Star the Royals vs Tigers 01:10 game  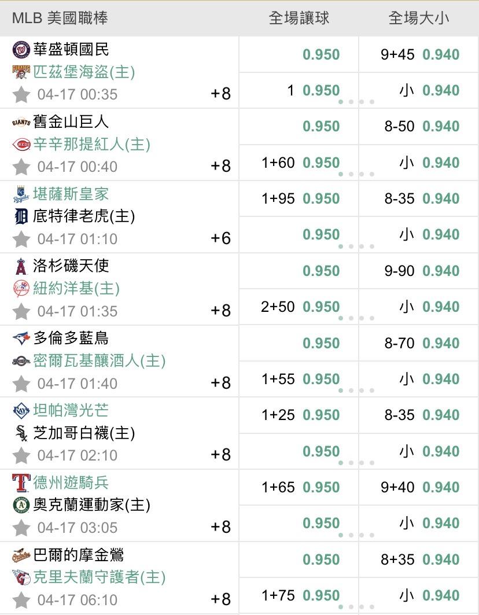pyautogui.click(x=21, y=239)
